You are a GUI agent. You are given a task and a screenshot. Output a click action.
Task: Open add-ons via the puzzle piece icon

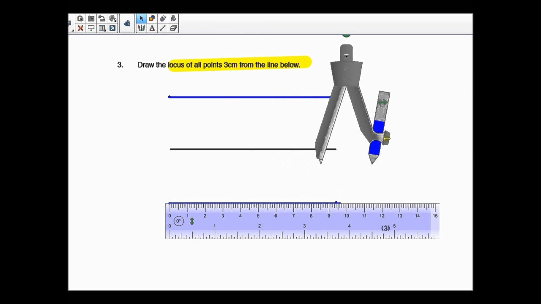coord(127,24)
